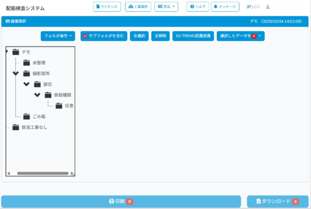The height and width of the screenshot is (209, 311).
Task: Click the 該当工事なし folder icon
Action: click(x=15, y=127)
